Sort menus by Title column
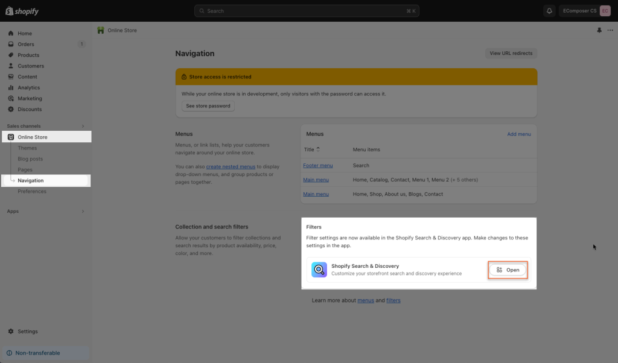Screen dimensions: 618x363 [312, 150]
